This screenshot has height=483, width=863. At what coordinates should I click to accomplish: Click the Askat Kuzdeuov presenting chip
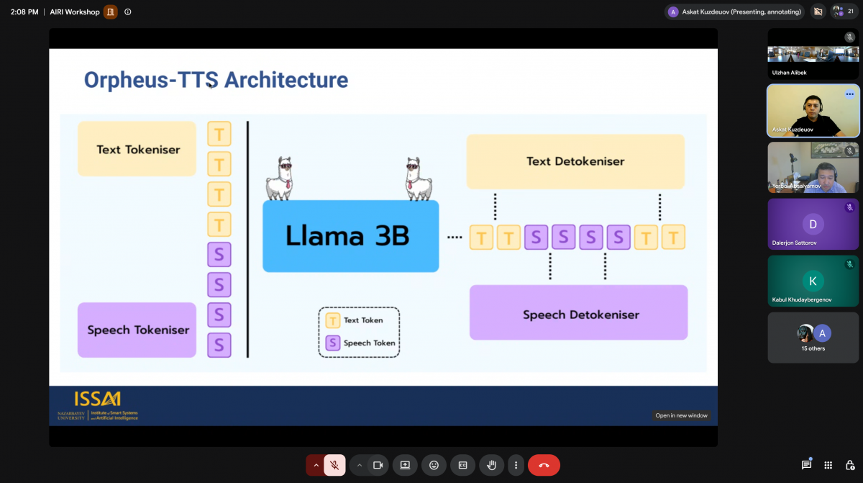point(734,12)
